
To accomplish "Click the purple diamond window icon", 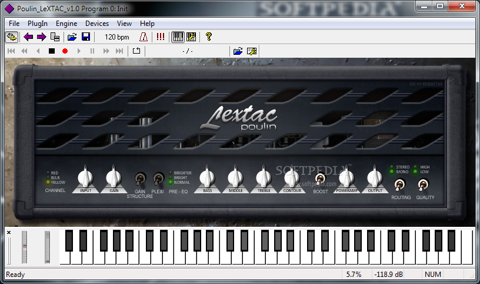I will pos(9,9).
